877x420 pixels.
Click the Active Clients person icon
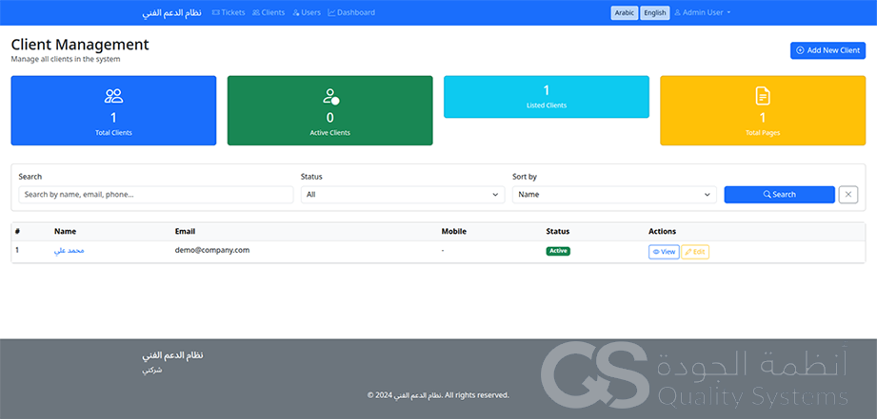tap(330, 96)
